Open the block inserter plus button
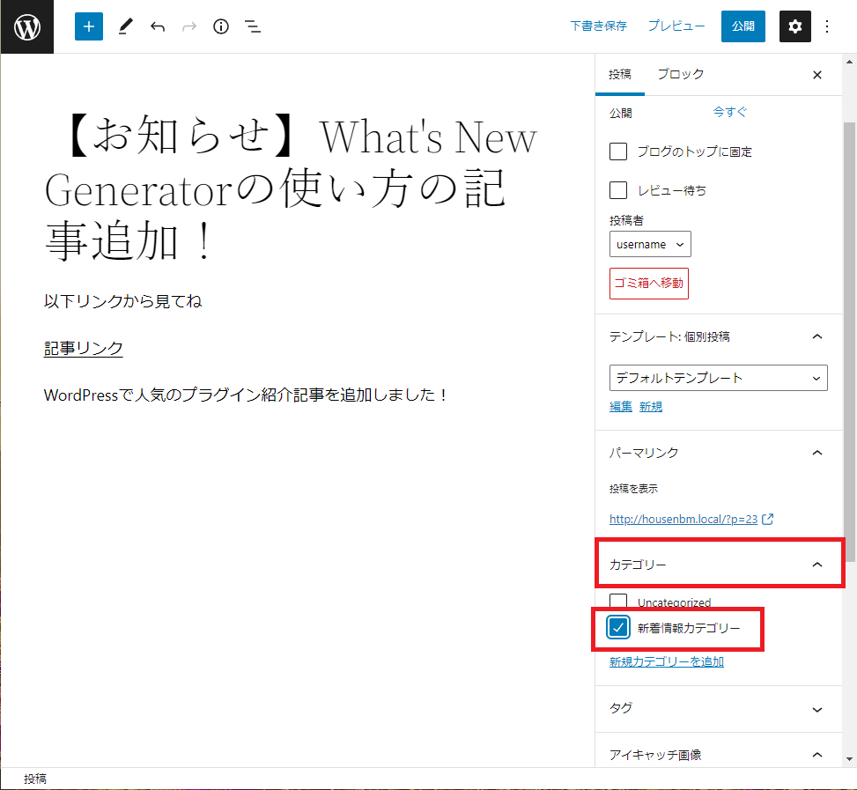Image resolution: width=857 pixels, height=790 pixels. tap(89, 26)
